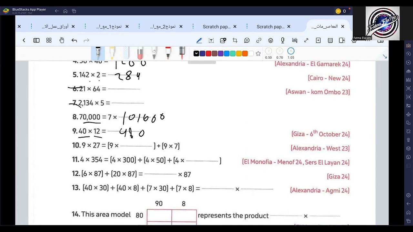Go to BlueStacks home screen
This screenshot has width=413, height=232.
click(x=65, y=11)
